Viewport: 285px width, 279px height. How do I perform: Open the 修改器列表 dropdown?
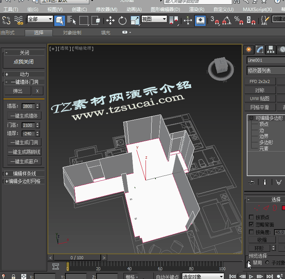(266, 70)
